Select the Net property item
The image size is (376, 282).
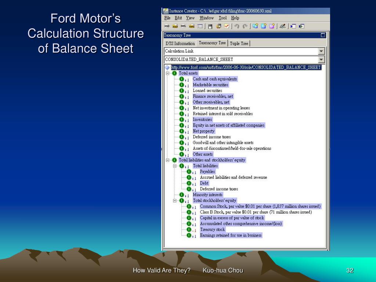pos(203,131)
